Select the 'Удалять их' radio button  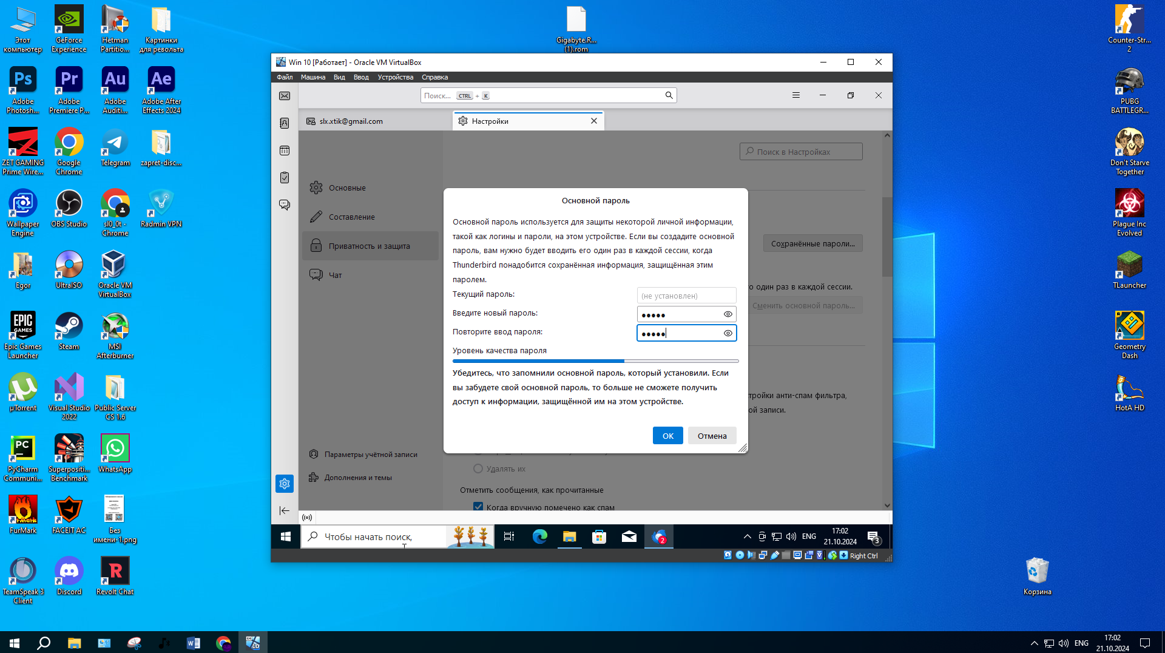(478, 469)
